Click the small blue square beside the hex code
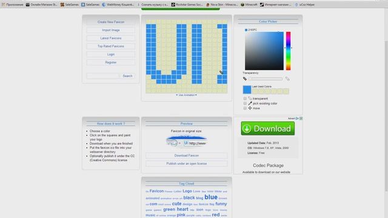Screen dimensions: 388x218 (x=246, y=30)
